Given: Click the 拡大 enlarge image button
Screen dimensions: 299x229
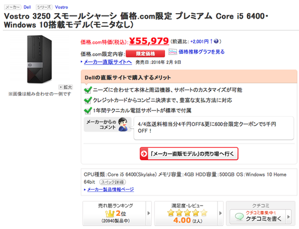Looking at the screenshot, I should tap(66, 87).
